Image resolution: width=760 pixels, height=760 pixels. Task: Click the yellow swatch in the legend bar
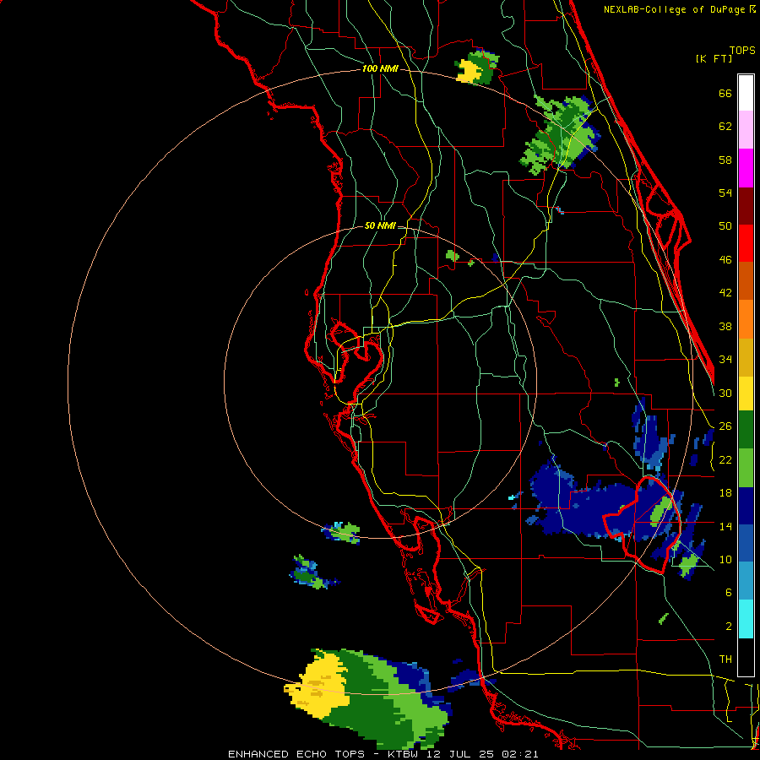(x=746, y=394)
